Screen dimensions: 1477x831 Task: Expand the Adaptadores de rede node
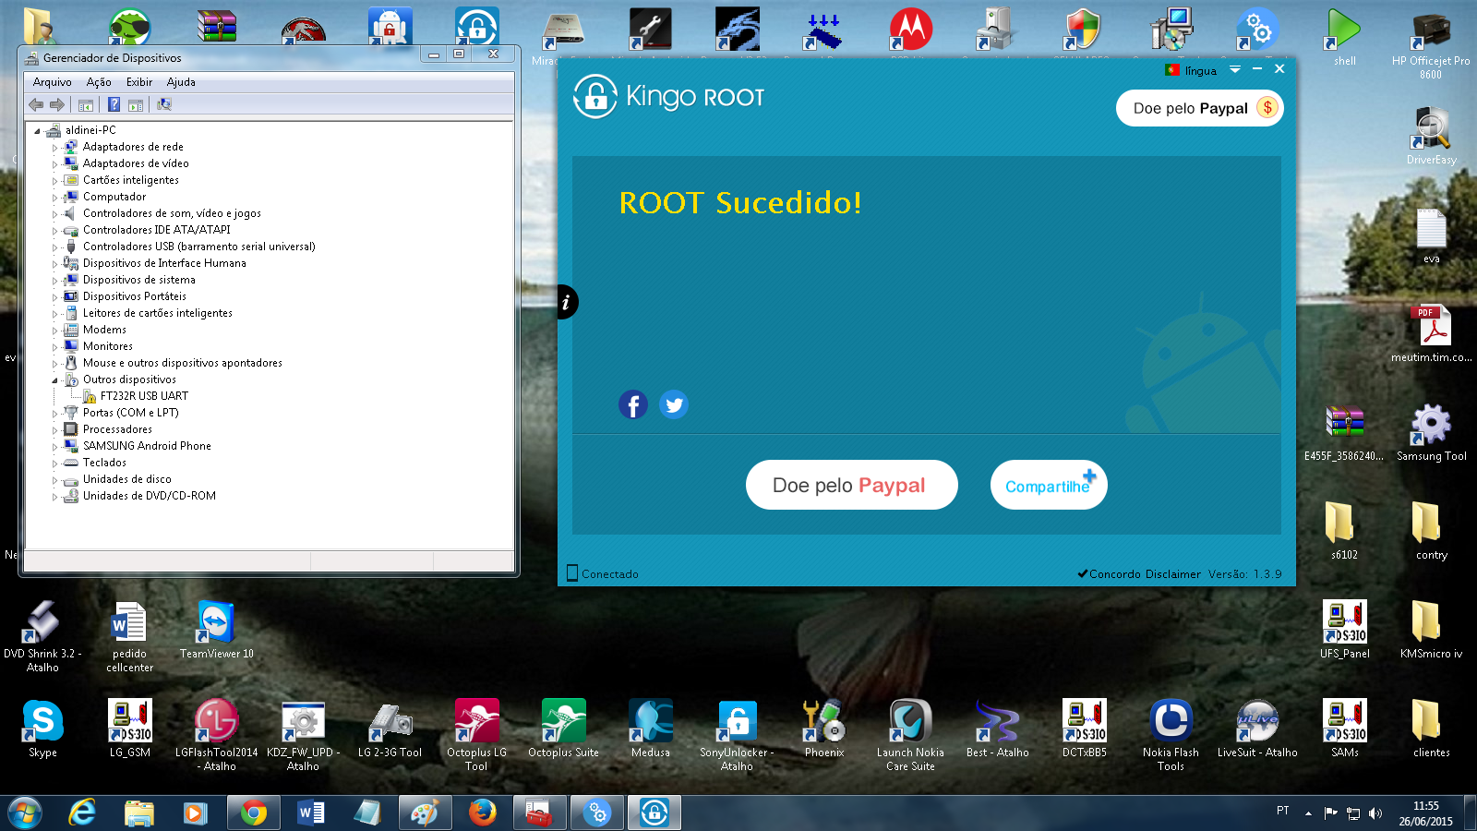click(x=54, y=148)
